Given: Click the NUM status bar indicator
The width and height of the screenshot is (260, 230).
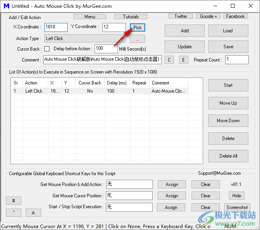Looking at the screenshot, I should coord(230,226).
